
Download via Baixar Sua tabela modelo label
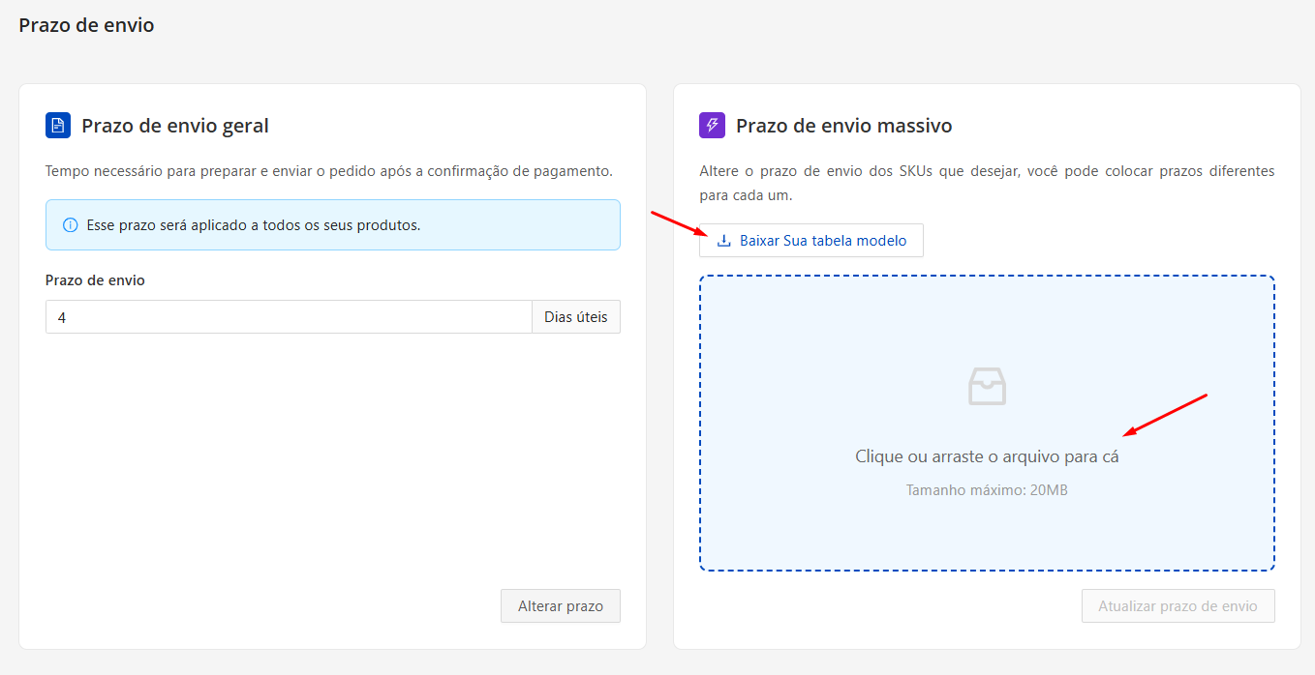click(823, 241)
